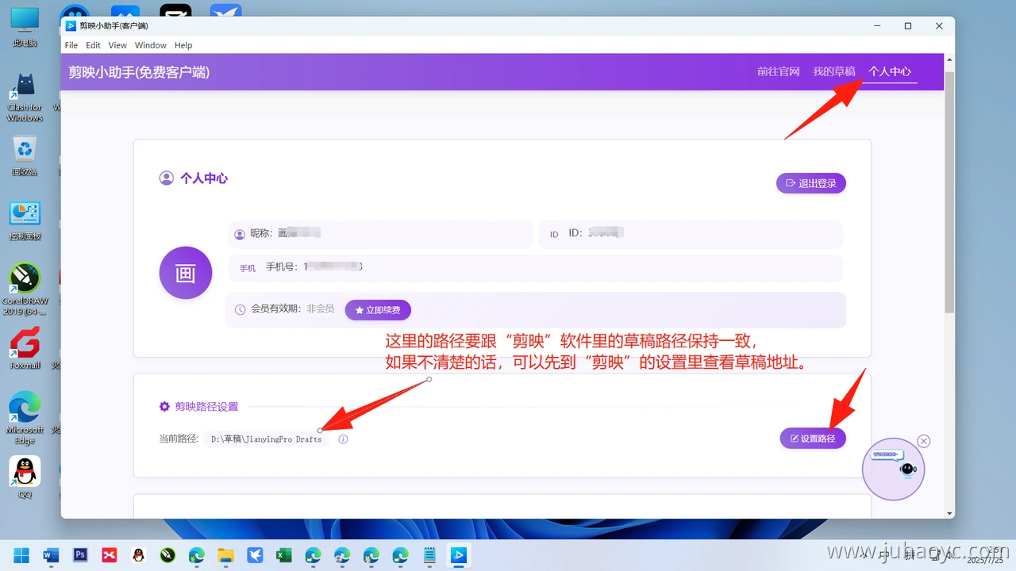Open Foxmail desktop shortcut
1016x571 pixels.
tap(25, 349)
